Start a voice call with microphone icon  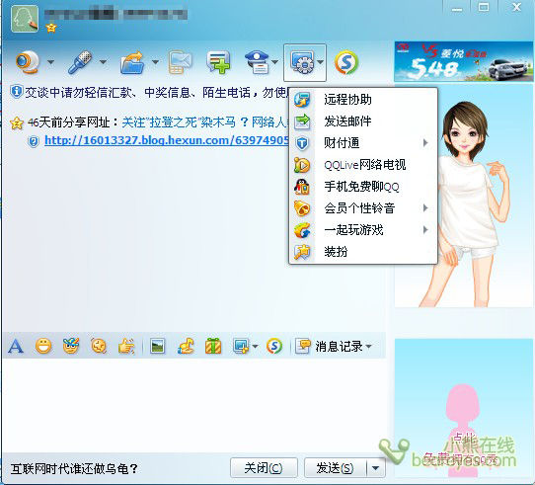coord(81,62)
